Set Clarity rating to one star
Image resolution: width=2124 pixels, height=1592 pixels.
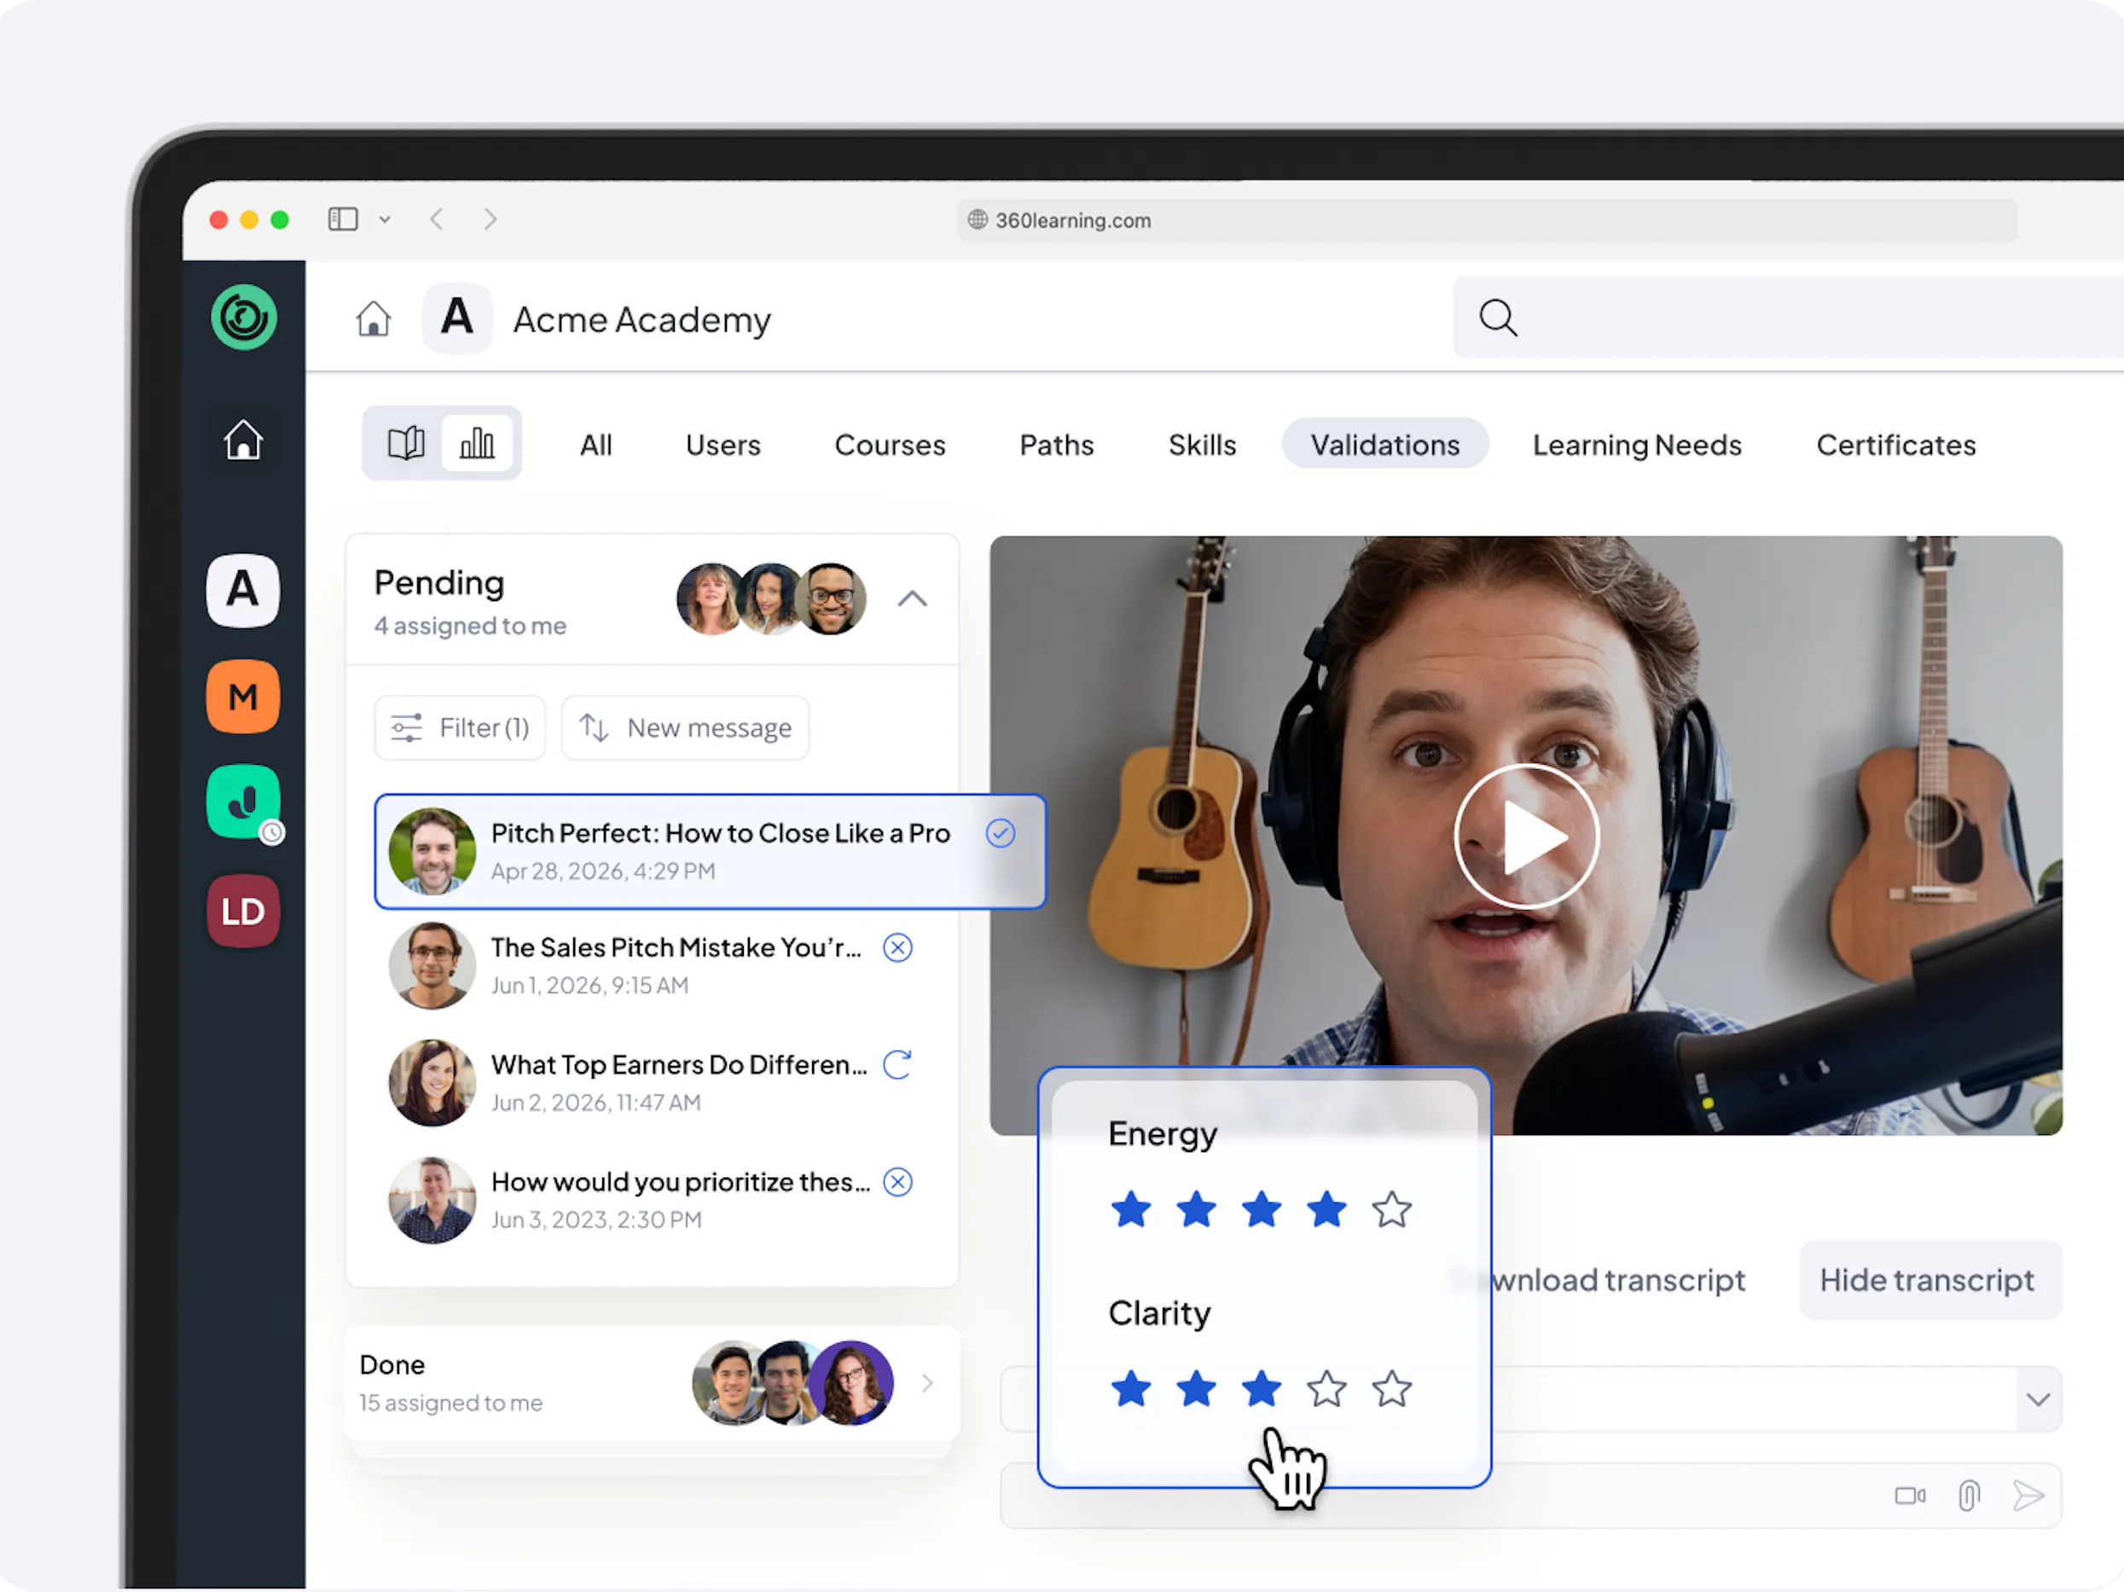click(1131, 1390)
